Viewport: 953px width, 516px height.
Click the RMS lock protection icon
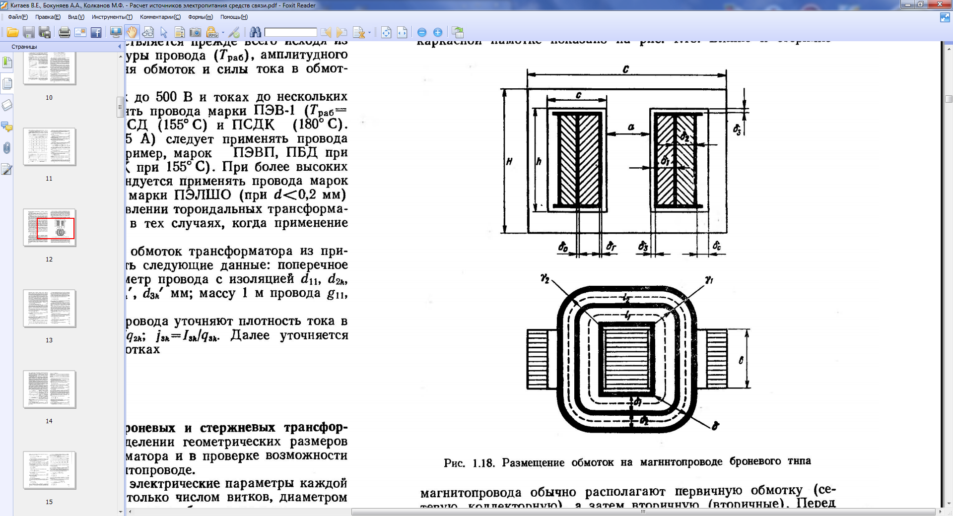(212, 33)
